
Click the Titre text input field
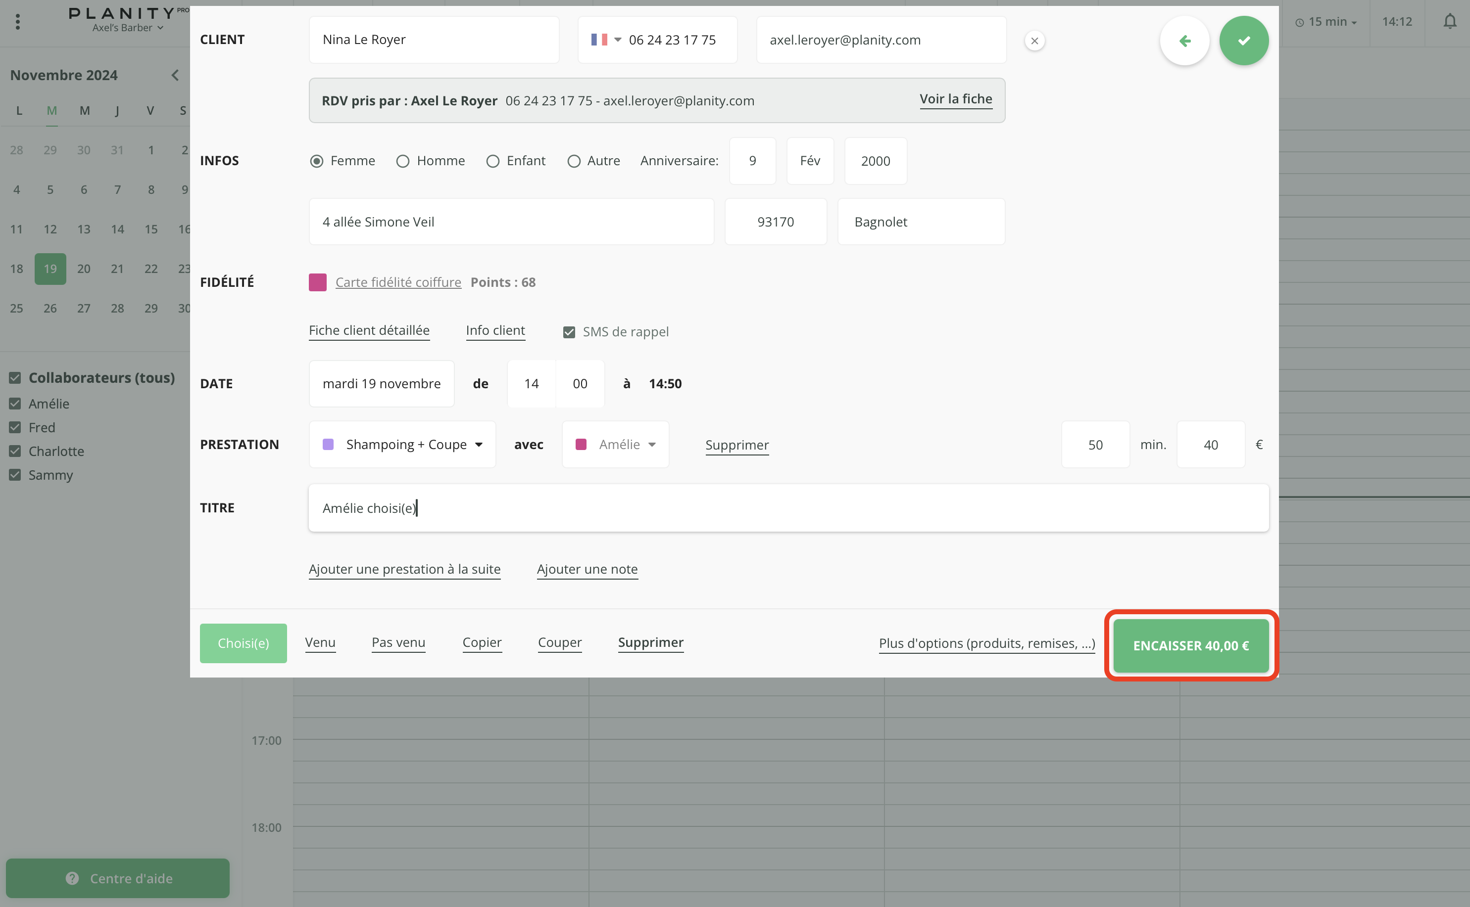coord(788,508)
